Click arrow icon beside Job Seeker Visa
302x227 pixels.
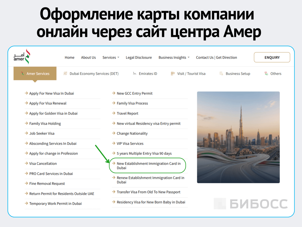pyautogui.click(x=26, y=133)
